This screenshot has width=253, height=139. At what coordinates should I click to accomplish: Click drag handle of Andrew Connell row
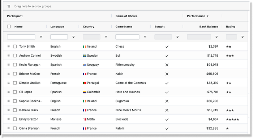click(x=9, y=56)
